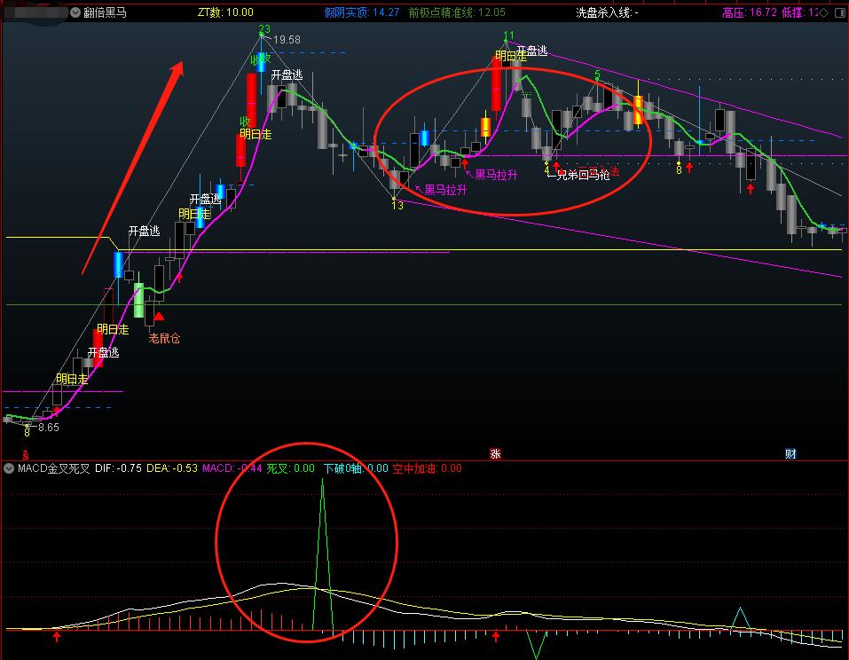The image size is (849, 660).
Task: Click the 8.65 low price label
Action: click(x=48, y=428)
